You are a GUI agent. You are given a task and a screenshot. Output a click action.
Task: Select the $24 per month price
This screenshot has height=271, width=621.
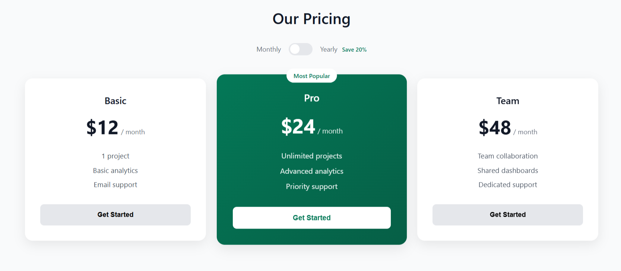click(311, 127)
